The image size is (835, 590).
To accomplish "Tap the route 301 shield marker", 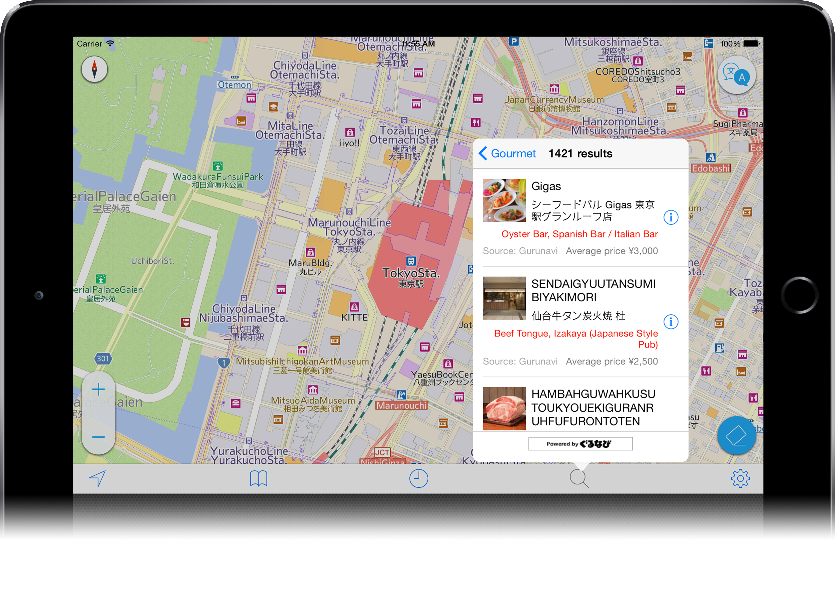I will 103,358.
